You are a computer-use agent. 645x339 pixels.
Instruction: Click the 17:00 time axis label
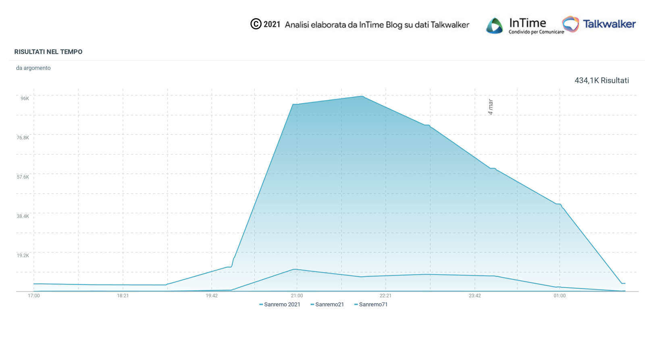(34, 296)
